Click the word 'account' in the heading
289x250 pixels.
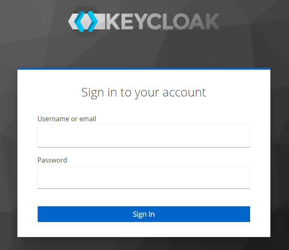click(x=184, y=92)
